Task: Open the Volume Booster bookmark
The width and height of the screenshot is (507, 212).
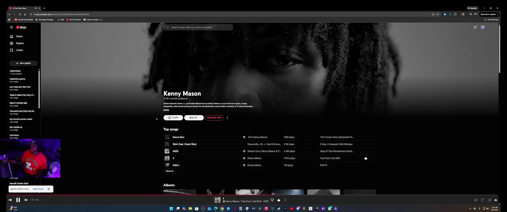Action: tap(93, 20)
